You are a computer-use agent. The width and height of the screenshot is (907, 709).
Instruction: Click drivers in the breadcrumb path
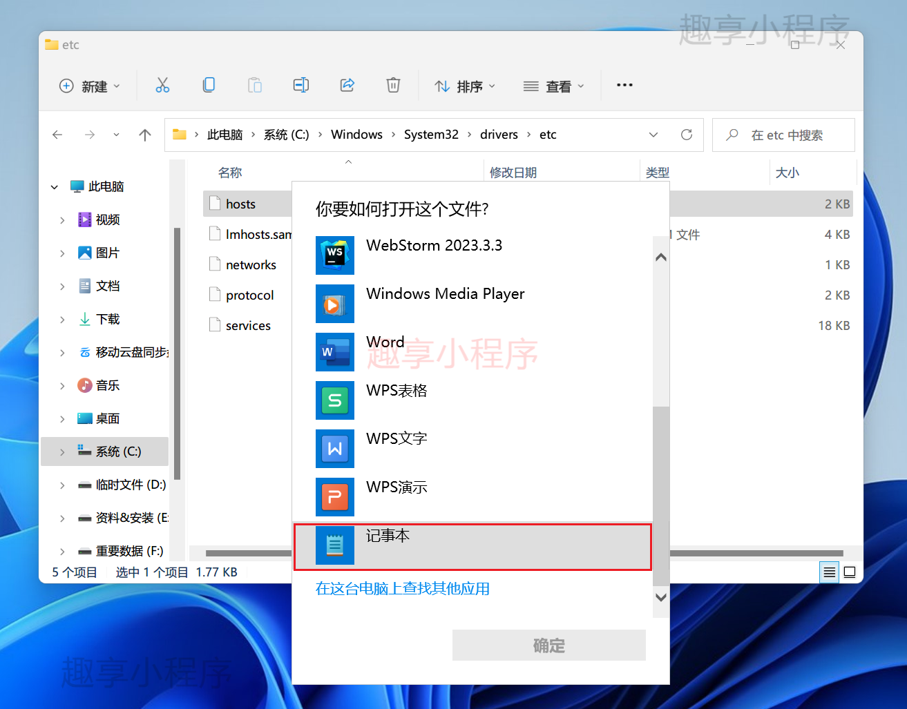(499, 135)
